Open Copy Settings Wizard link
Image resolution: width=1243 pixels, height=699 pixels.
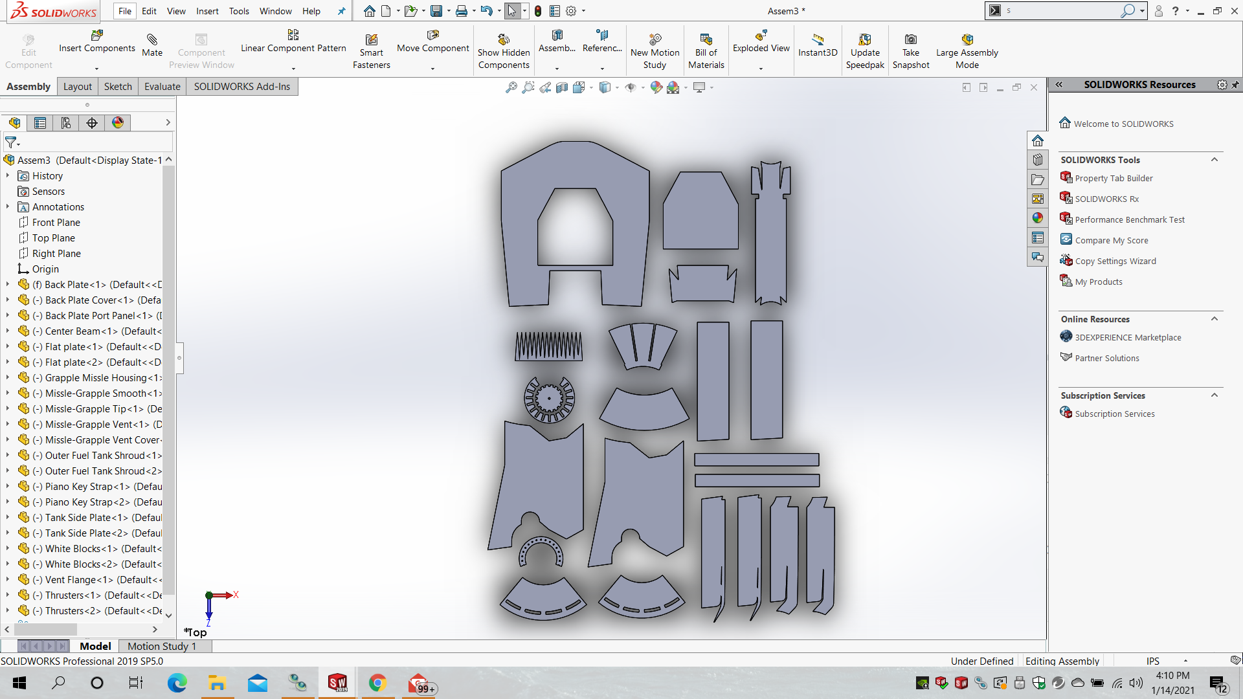pyautogui.click(x=1115, y=261)
